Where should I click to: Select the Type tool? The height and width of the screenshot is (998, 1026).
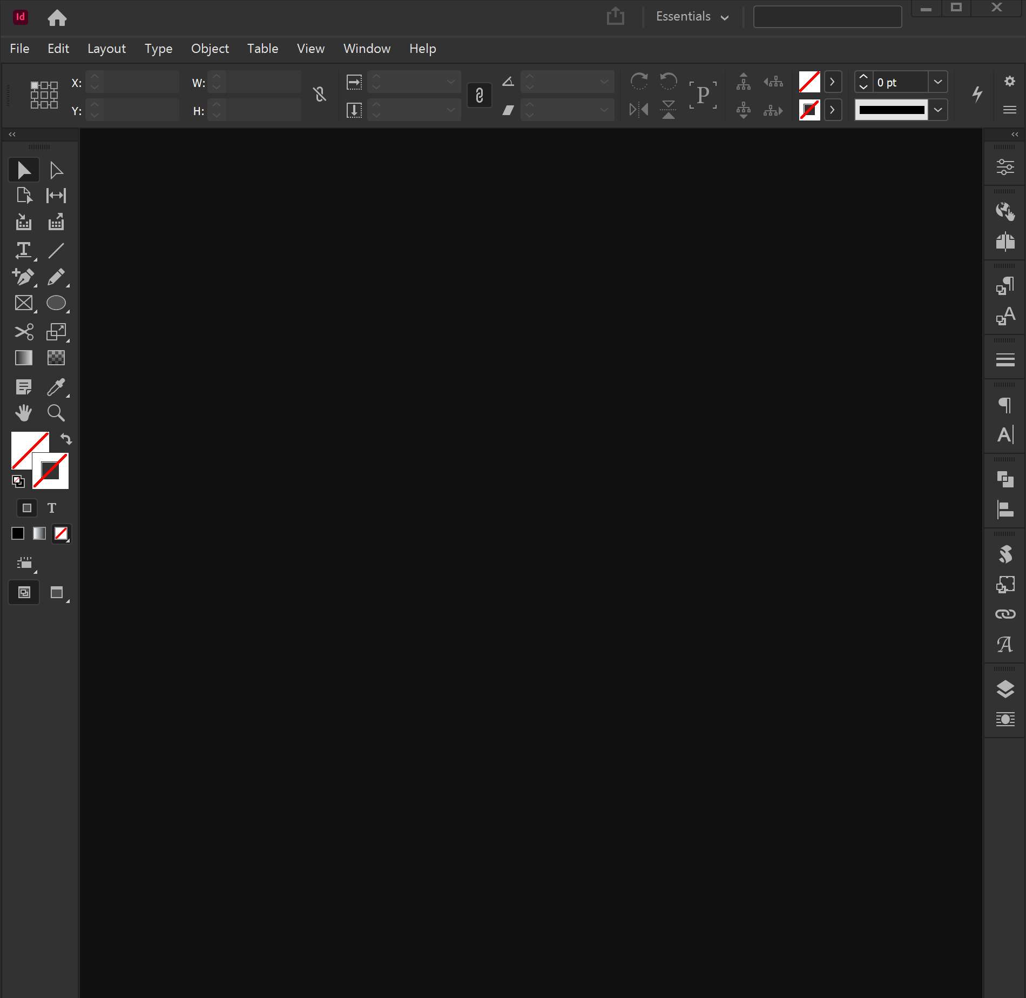coord(24,250)
